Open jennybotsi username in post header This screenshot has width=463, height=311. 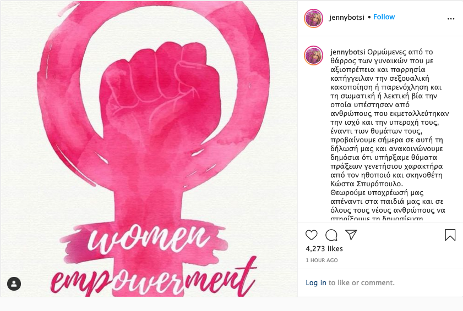pyautogui.click(x=347, y=18)
